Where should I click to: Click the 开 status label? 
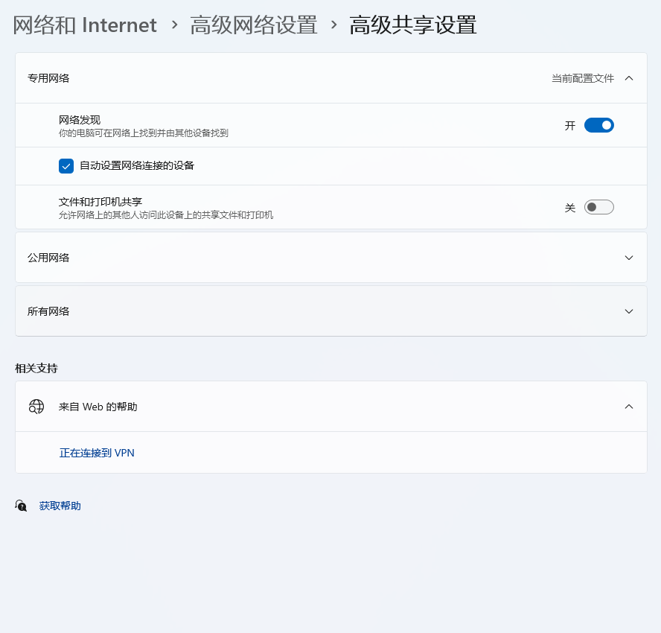click(x=570, y=126)
